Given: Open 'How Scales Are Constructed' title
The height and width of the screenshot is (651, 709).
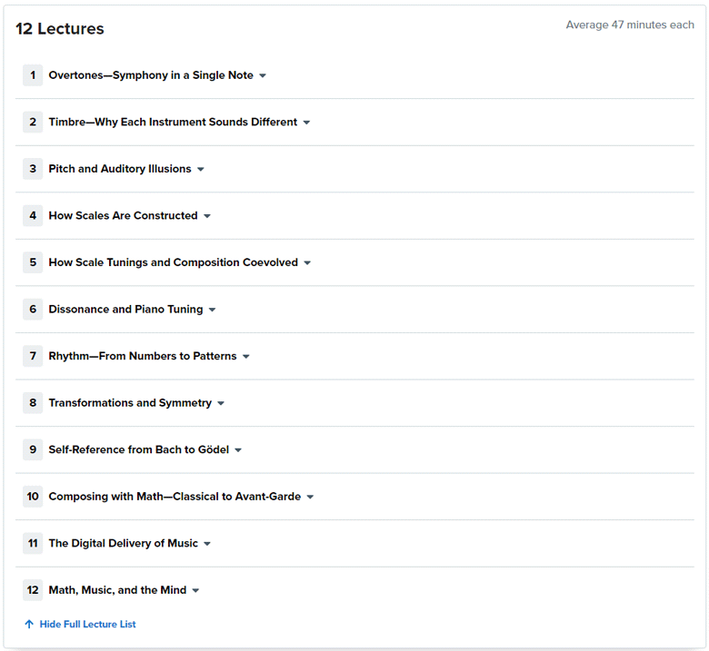Looking at the screenshot, I should 123,215.
